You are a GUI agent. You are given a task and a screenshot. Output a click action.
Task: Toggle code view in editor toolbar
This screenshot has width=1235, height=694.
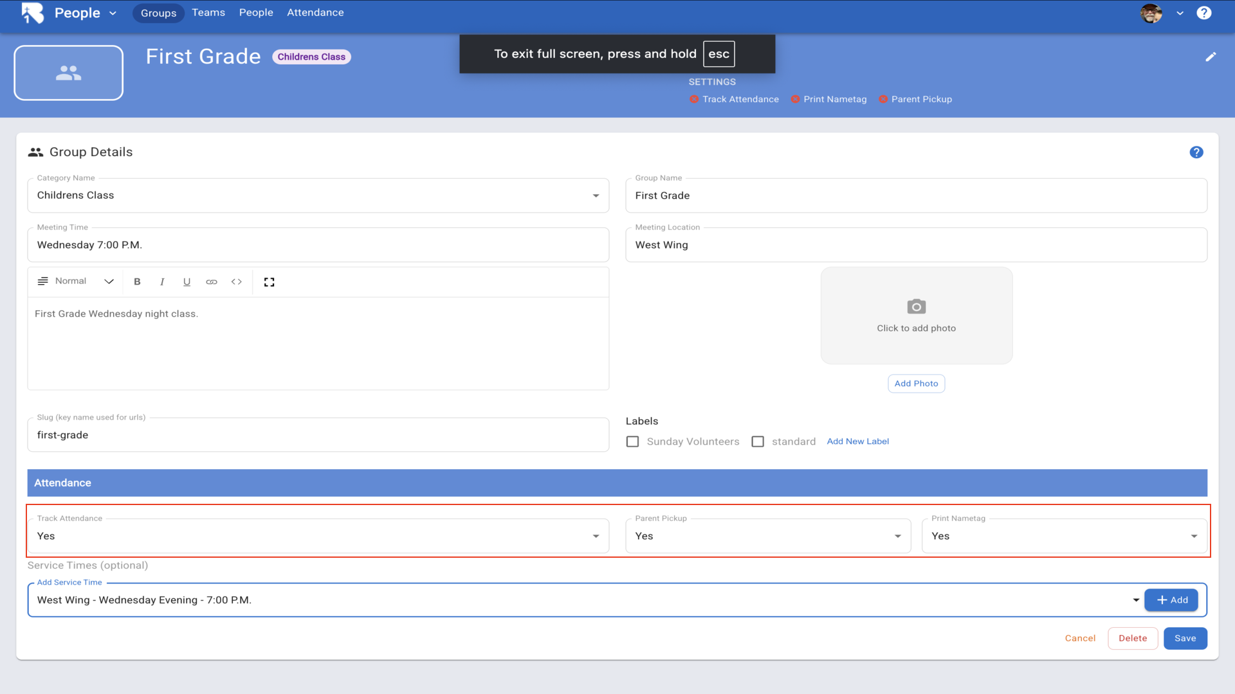pos(237,281)
